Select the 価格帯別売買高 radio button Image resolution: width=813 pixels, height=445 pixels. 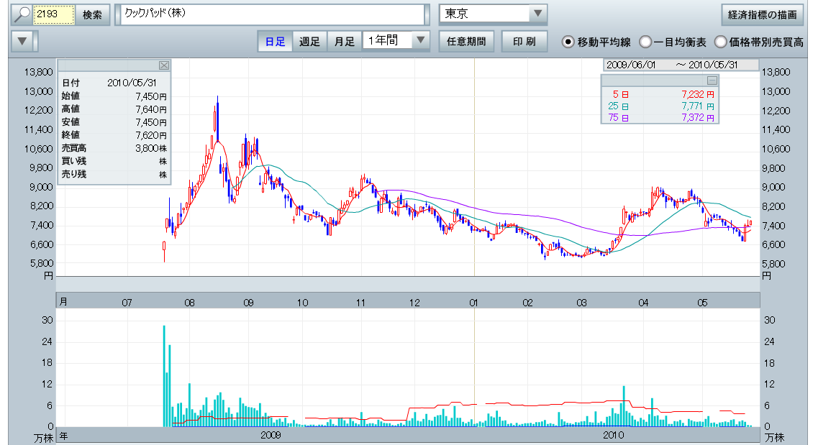pos(720,42)
